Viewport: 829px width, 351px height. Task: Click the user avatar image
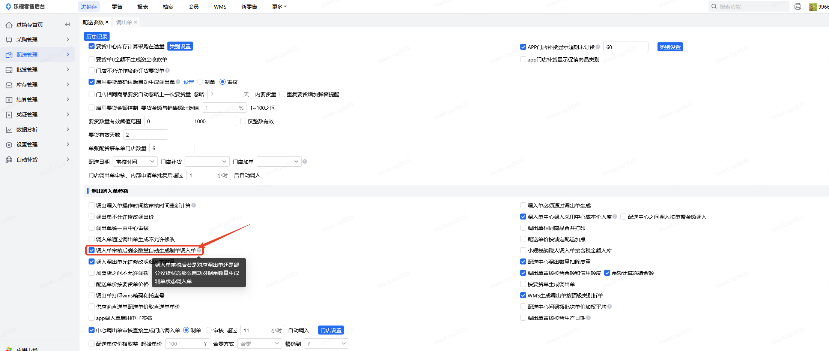coord(813,7)
